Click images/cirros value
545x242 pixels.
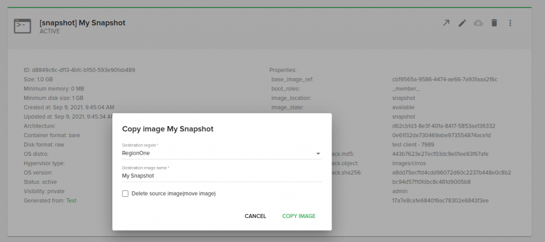pos(409,163)
